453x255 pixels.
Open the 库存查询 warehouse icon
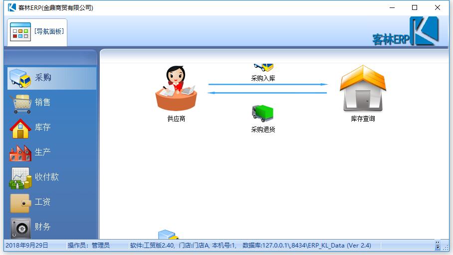(363, 88)
